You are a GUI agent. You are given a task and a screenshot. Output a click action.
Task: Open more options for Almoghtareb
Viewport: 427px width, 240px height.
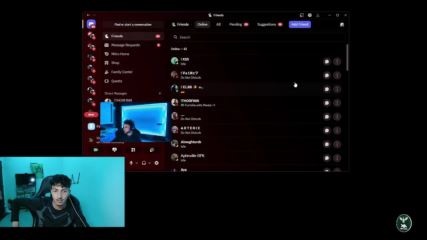[x=337, y=144]
